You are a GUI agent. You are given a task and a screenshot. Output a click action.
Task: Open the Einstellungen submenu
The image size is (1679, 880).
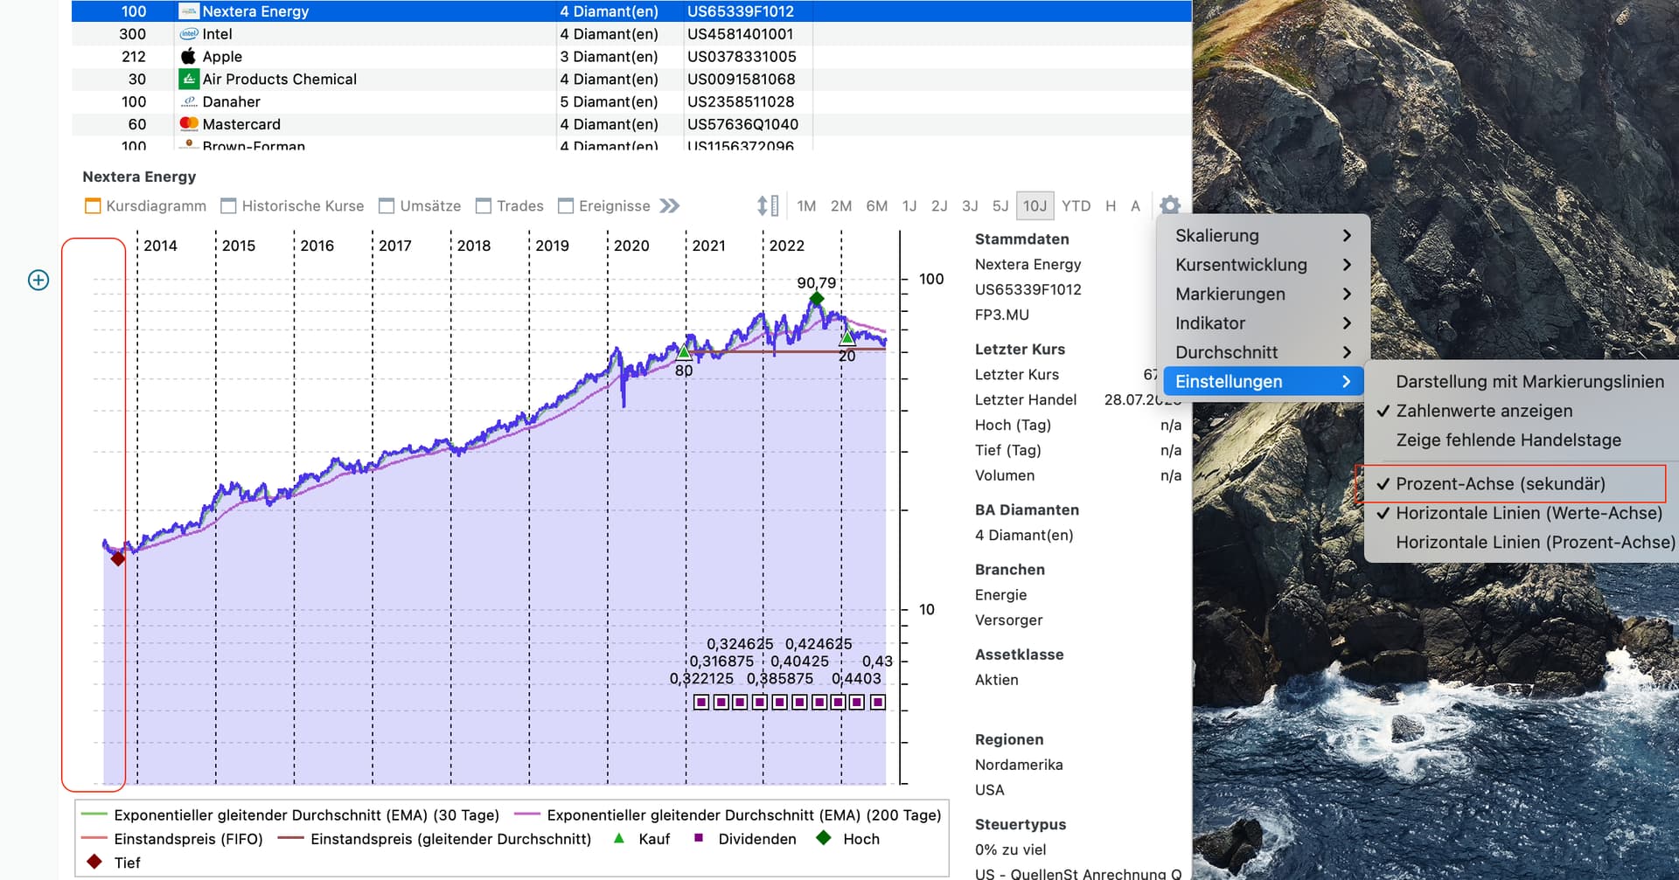point(1264,382)
